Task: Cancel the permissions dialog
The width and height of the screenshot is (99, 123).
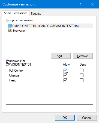Action: click(x=87, y=118)
